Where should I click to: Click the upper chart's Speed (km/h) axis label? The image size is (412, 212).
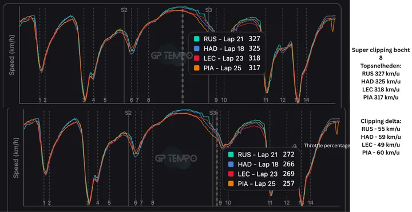click(x=12, y=55)
